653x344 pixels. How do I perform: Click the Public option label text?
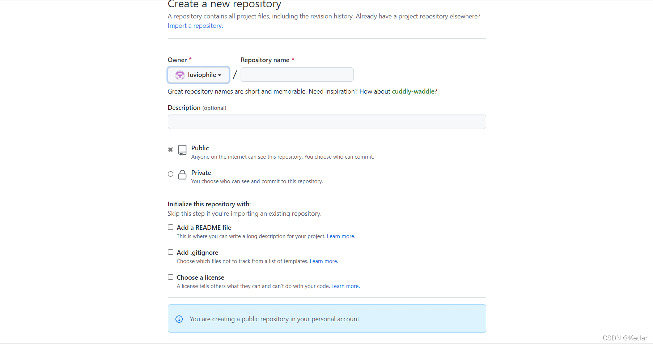[x=200, y=148]
